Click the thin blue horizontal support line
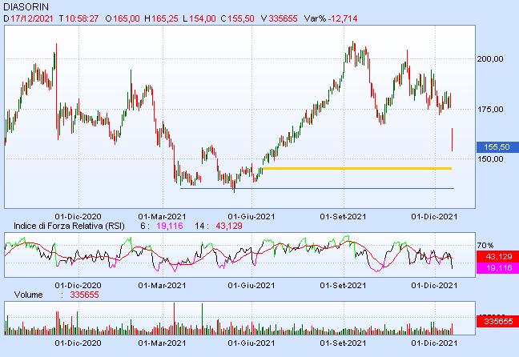 click(317, 189)
